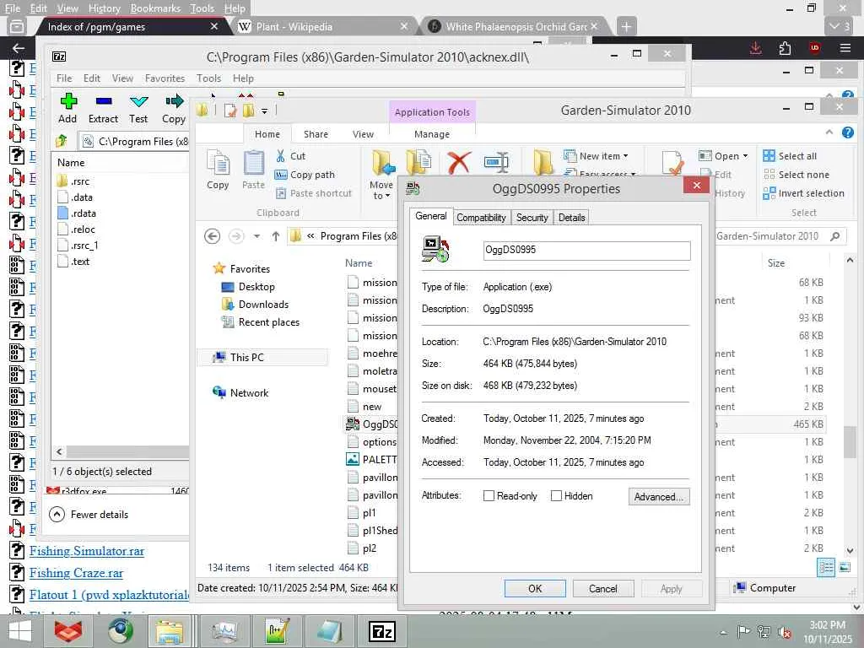The height and width of the screenshot is (648, 864).
Task: Expand the Move to dropdown
Action: click(x=381, y=190)
